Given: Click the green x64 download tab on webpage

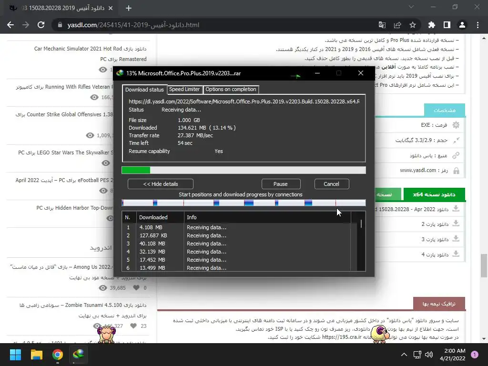Looking at the screenshot, I should [x=434, y=194].
